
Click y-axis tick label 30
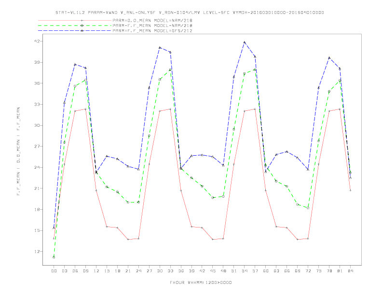pyautogui.click(x=37, y=125)
